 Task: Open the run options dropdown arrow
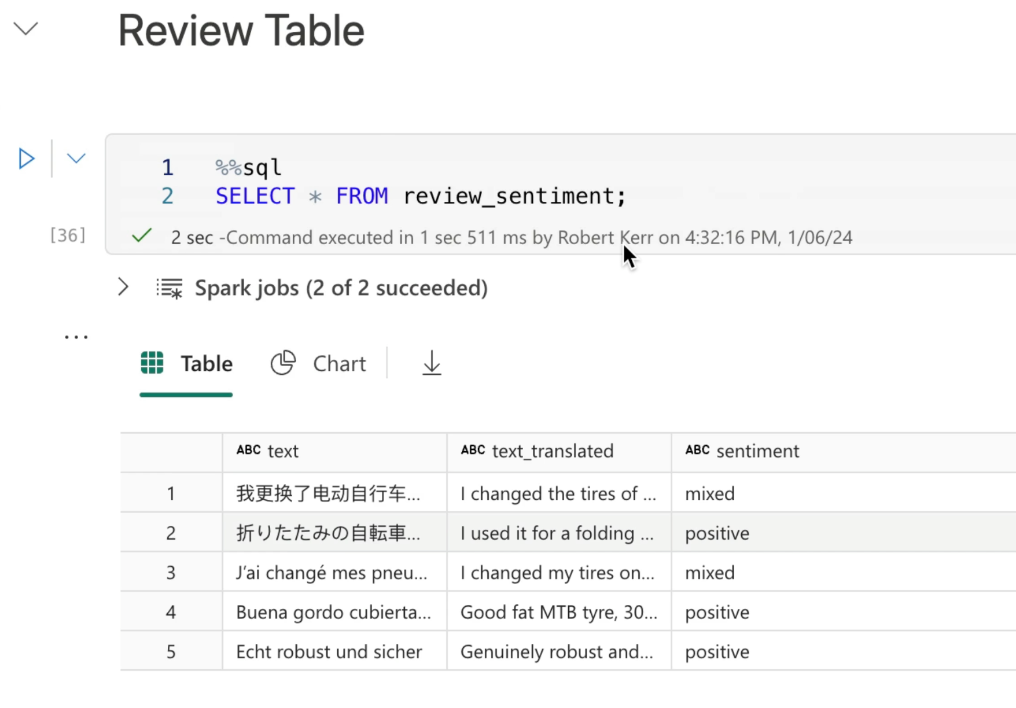(76, 158)
